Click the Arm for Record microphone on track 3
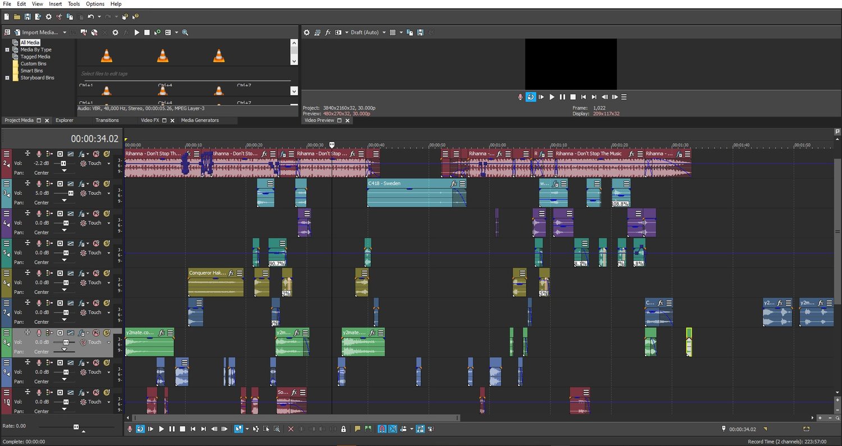842x446 pixels. (39, 184)
